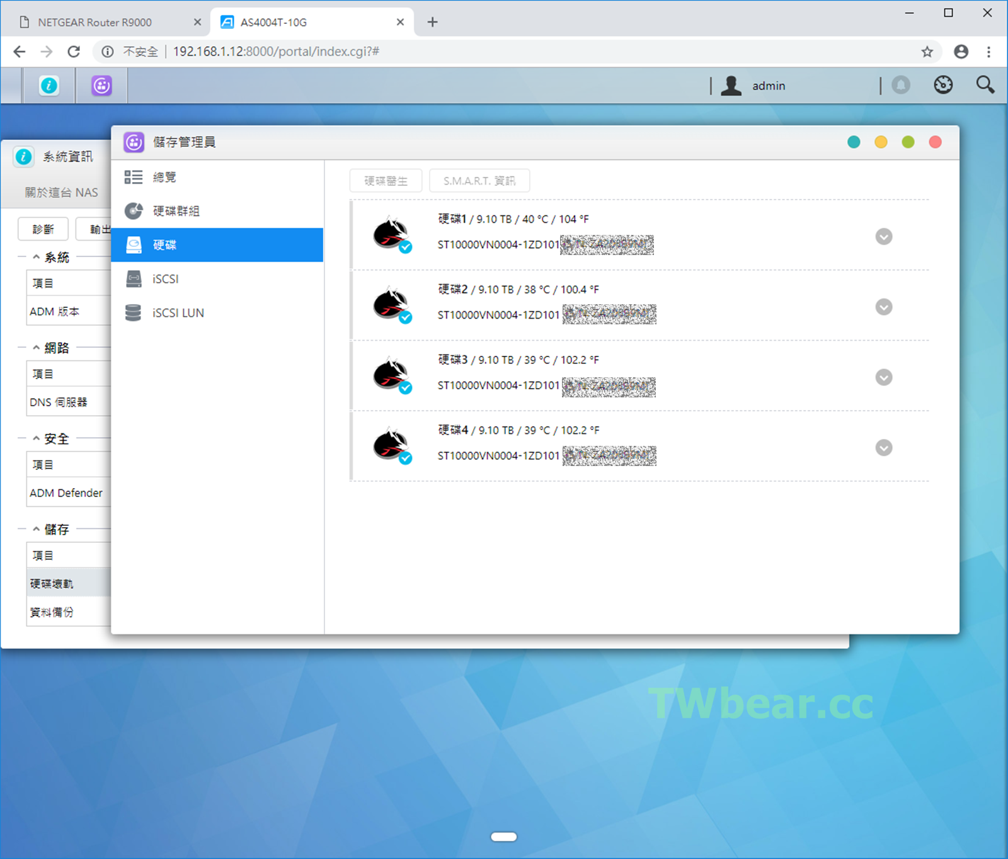The height and width of the screenshot is (859, 1008).
Task: Select the Disk 4 drive icon
Action: pyautogui.click(x=392, y=447)
